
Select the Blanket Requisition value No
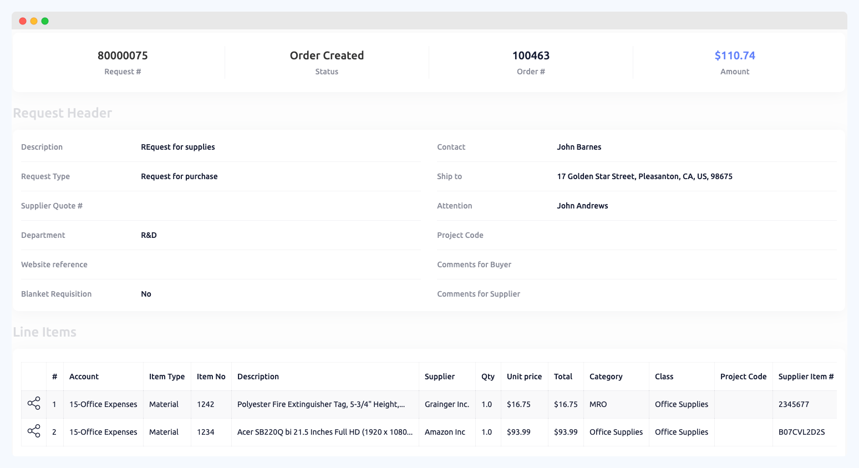pyautogui.click(x=146, y=294)
